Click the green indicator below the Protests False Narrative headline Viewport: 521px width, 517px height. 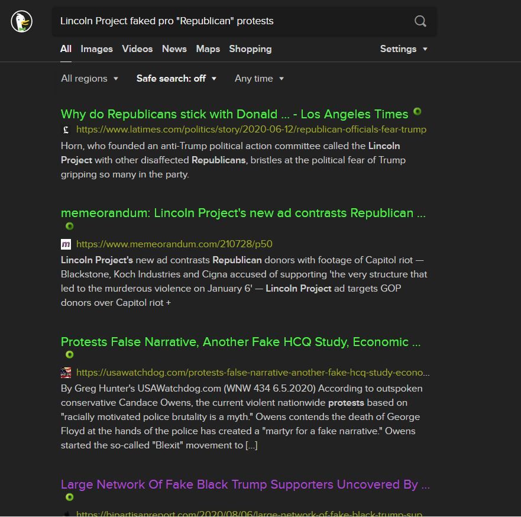(69, 355)
